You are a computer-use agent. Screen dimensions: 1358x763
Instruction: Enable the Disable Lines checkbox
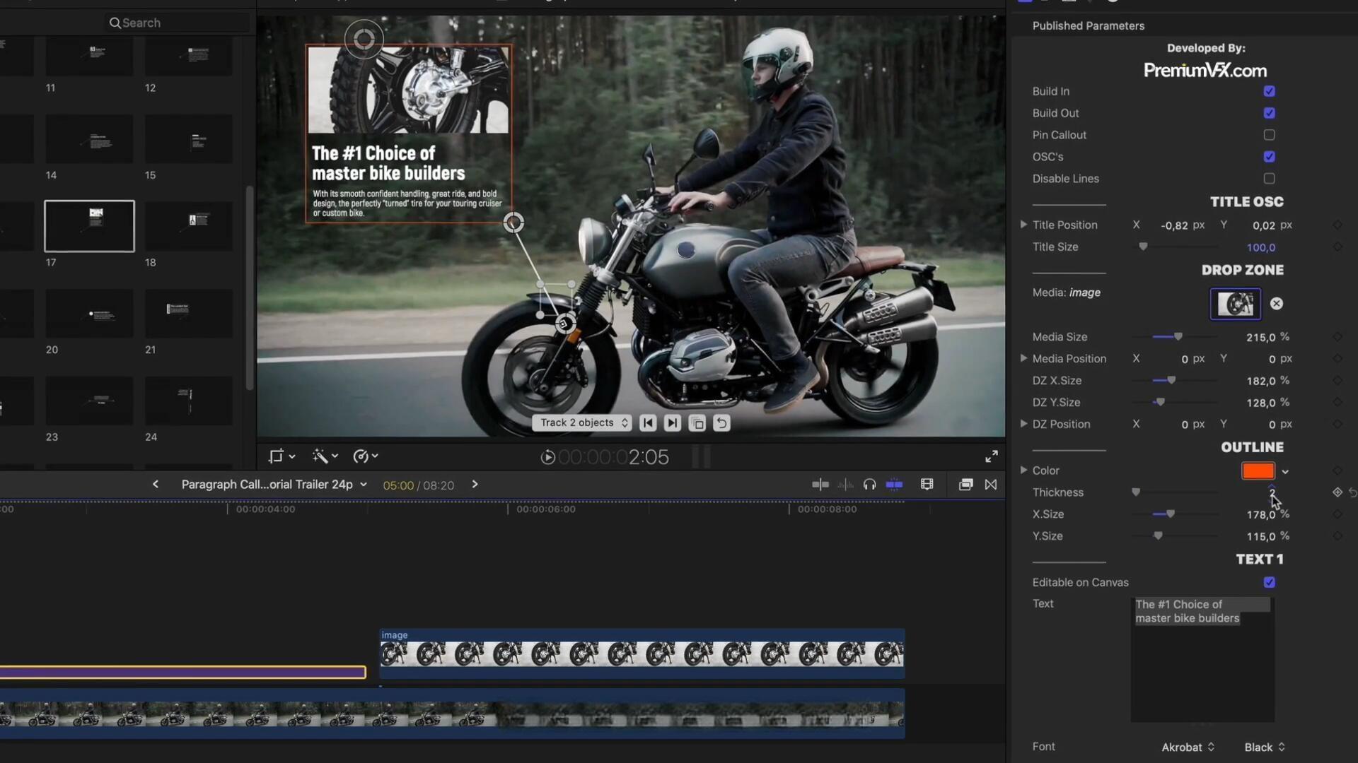pyautogui.click(x=1269, y=179)
